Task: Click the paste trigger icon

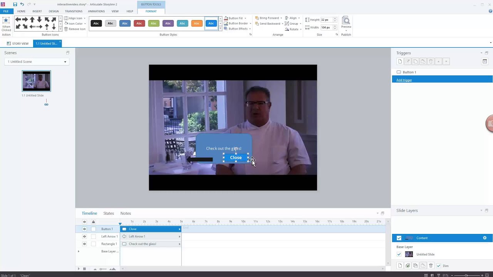Action: pos(423,62)
